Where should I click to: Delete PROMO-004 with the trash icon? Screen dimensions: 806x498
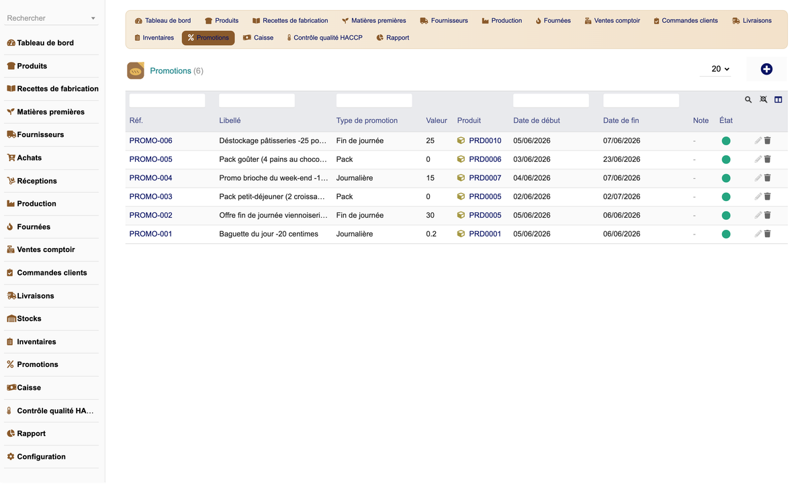point(768,178)
